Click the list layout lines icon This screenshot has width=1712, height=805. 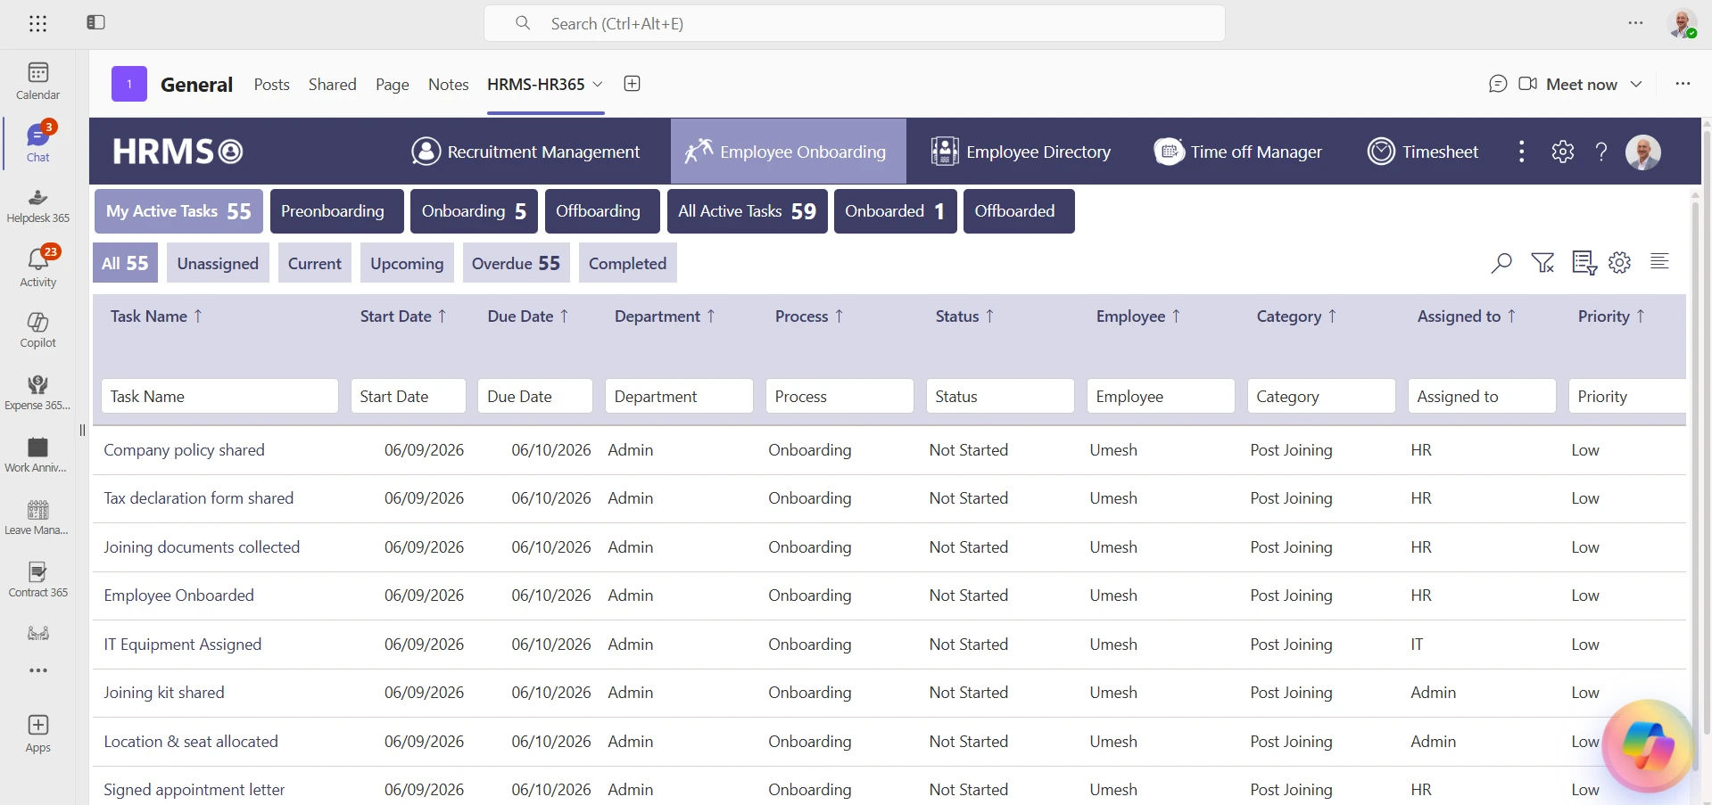[x=1659, y=261]
